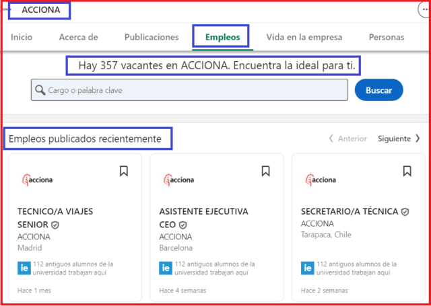431x306 pixels.
Task: Click the Buscar button
Action: (x=378, y=90)
